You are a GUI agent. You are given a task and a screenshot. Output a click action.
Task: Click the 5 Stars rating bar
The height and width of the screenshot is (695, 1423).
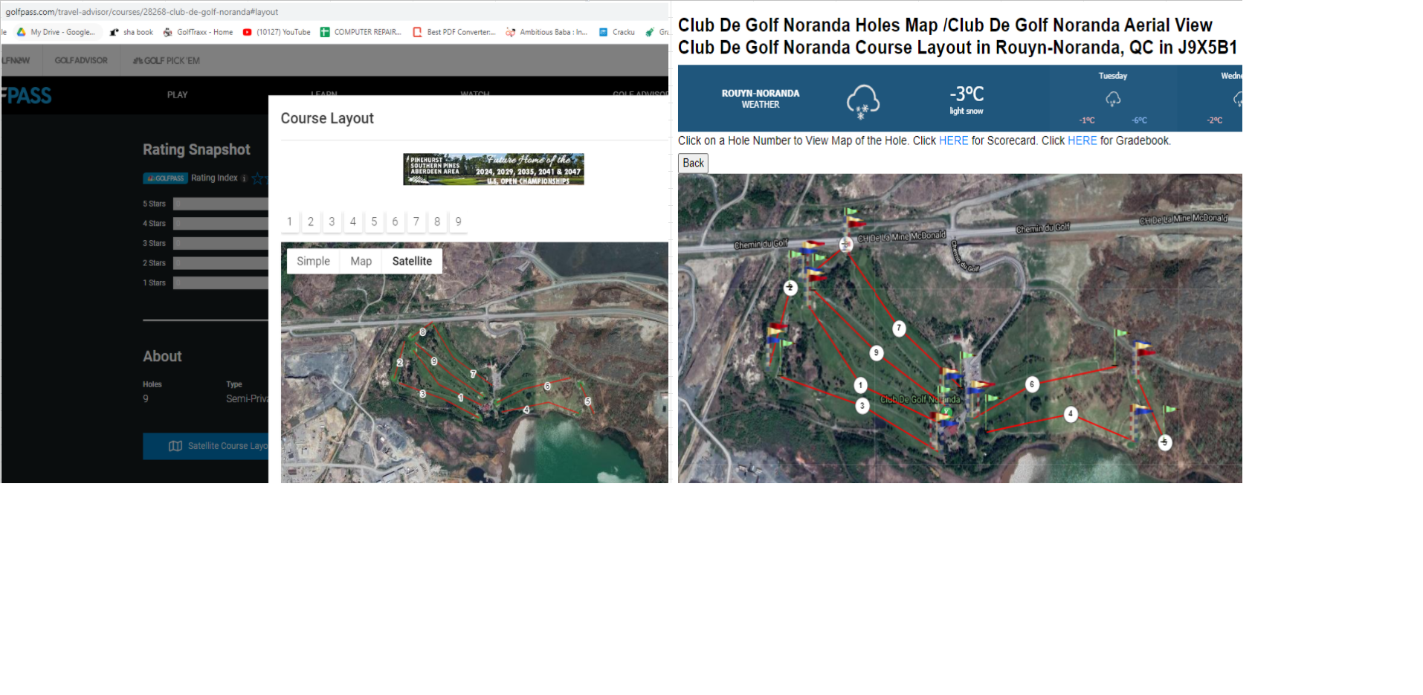click(x=220, y=204)
